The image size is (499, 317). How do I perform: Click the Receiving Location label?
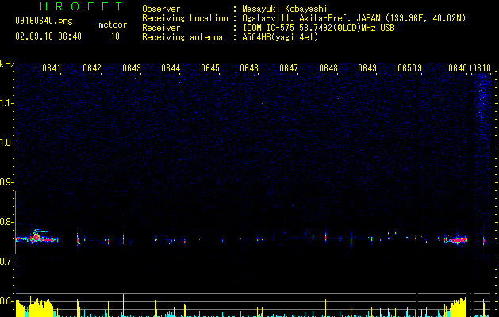tap(185, 18)
